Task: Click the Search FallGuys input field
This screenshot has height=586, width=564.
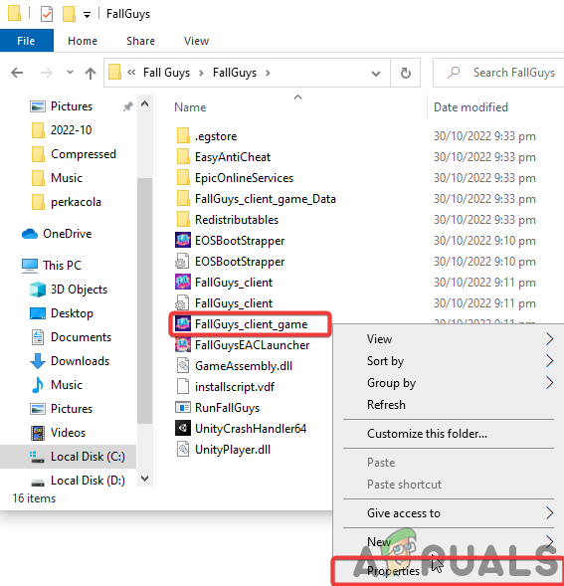Action: [498, 73]
